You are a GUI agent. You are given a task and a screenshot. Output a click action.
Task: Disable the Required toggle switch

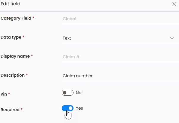[x=68, y=108]
